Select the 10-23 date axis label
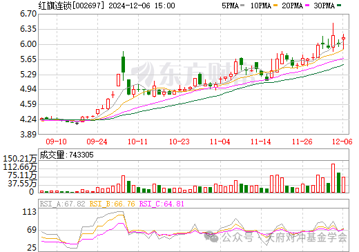 tap(179, 142)
